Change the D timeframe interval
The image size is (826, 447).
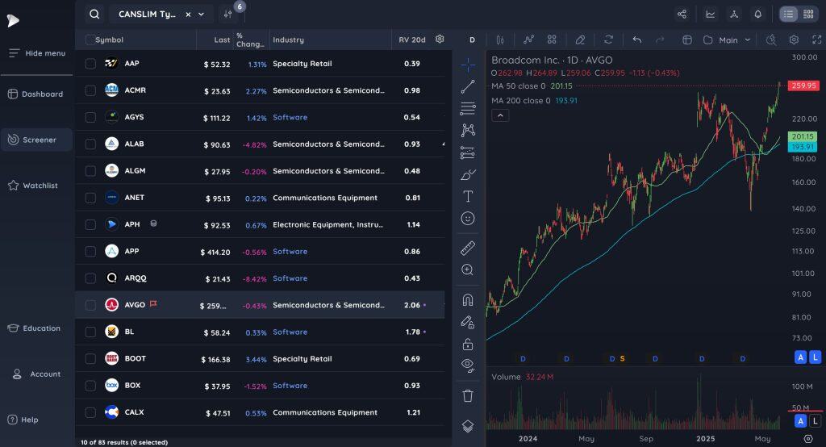pos(472,40)
